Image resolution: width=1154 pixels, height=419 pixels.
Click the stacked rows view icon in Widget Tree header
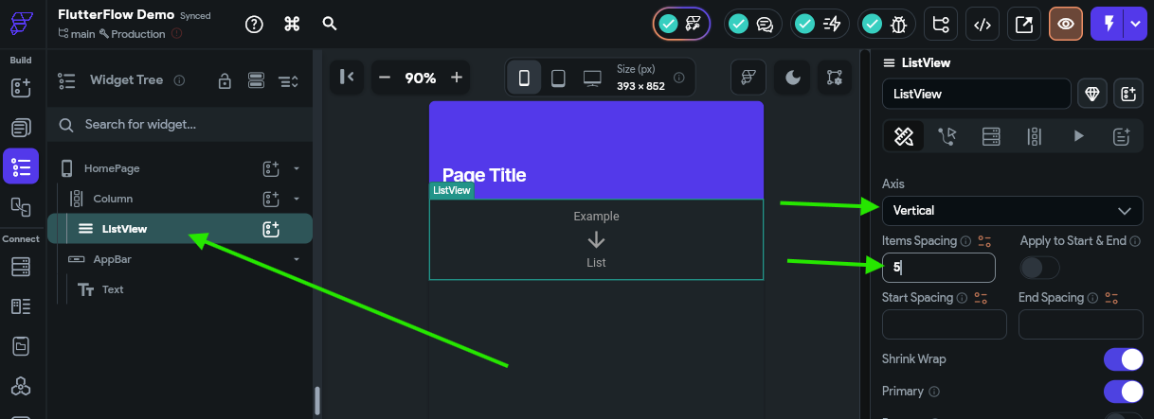click(x=256, y=80)
